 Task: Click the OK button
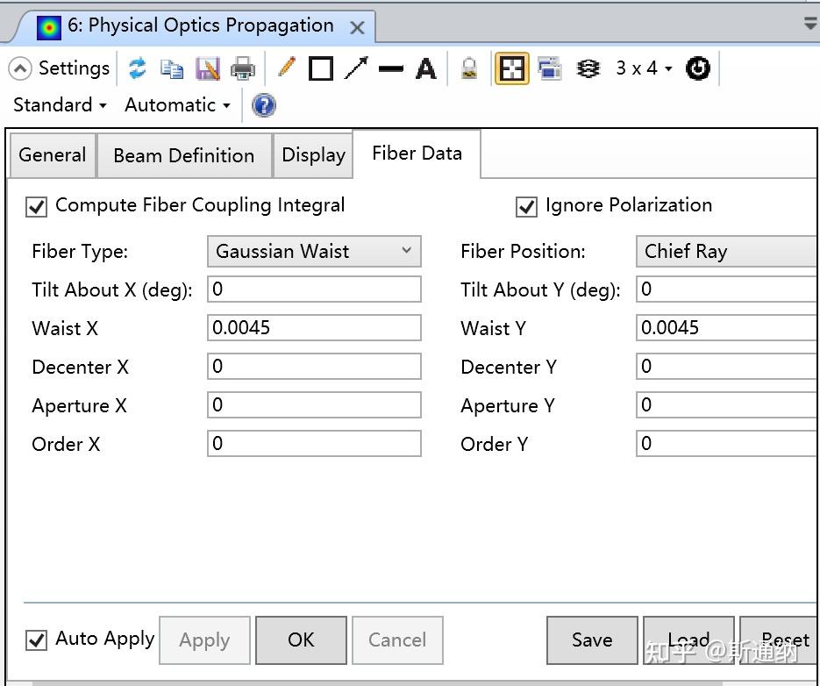pos(301,640)
